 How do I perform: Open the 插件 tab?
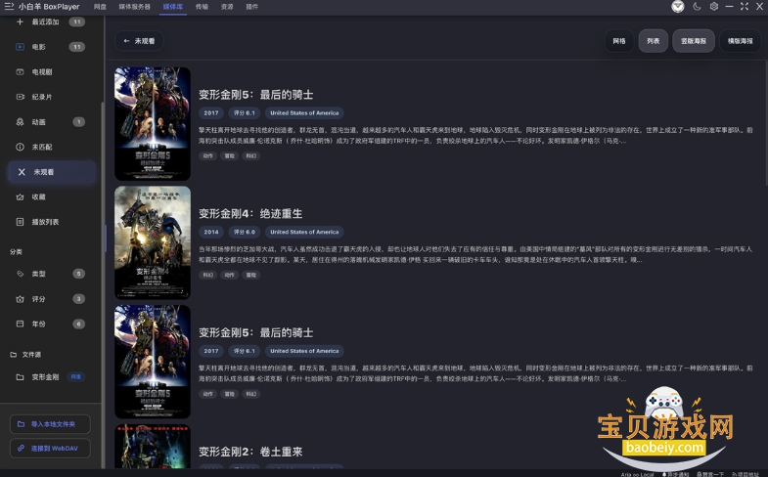click(x=251, y=7)
